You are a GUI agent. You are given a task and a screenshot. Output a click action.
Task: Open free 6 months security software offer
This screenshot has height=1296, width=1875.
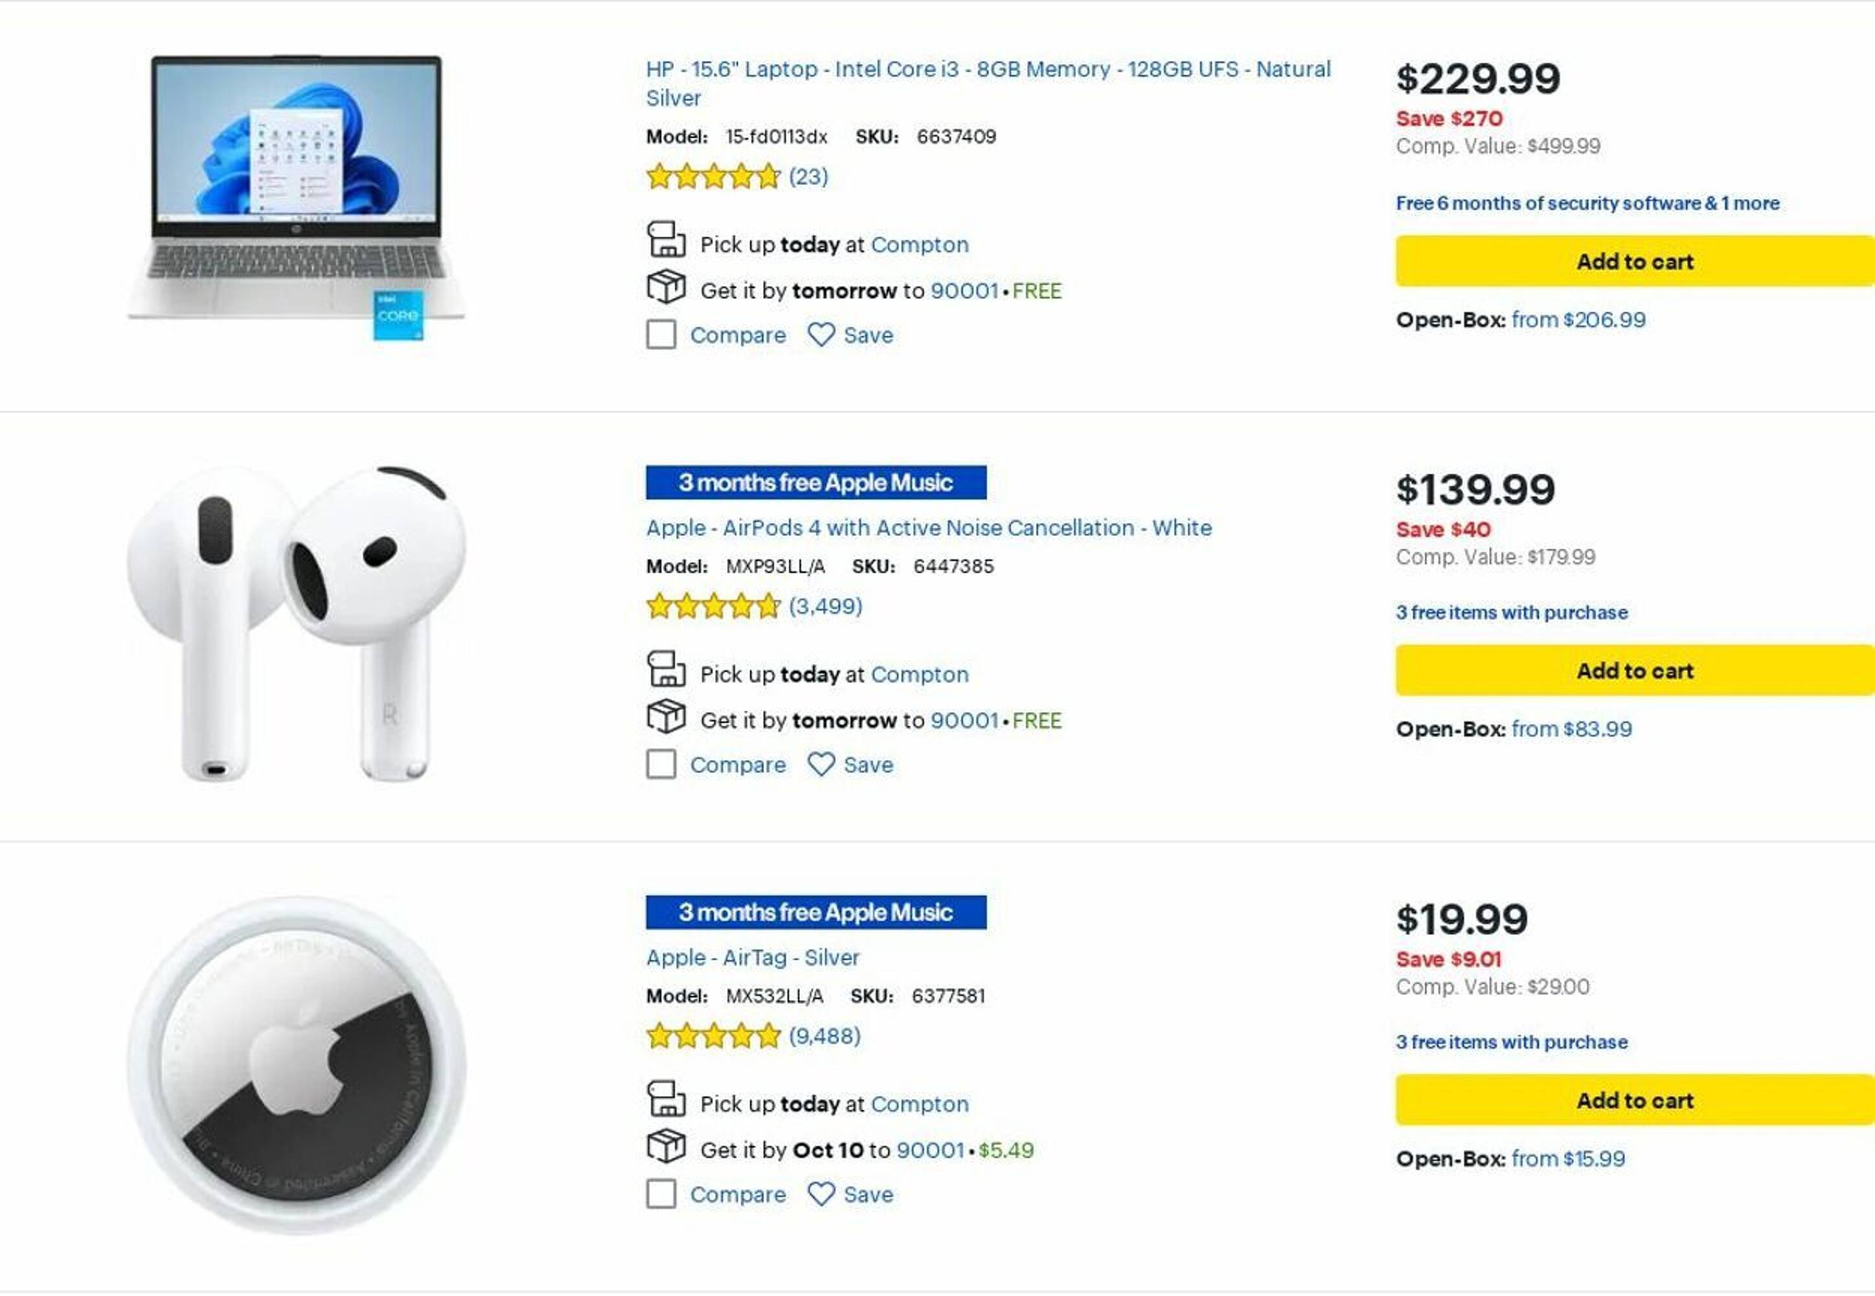pyautogui.click(x=1587, y=203)
